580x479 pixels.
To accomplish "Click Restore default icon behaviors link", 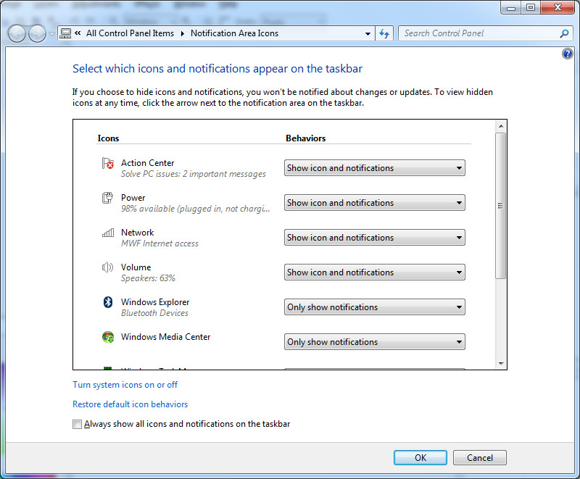I will tap(130, 404).
